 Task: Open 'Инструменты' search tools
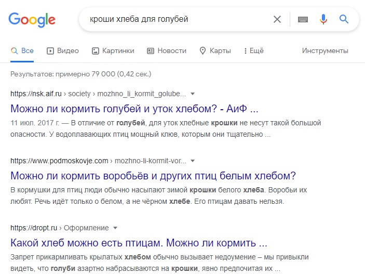click(325, 50)
